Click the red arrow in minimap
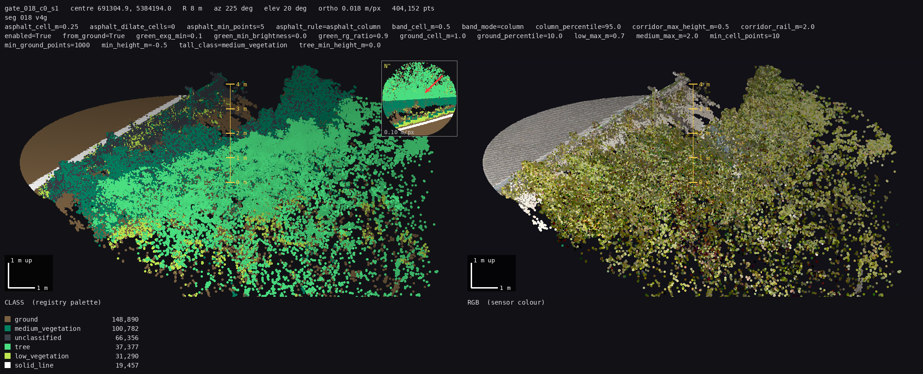 (433, 84)
